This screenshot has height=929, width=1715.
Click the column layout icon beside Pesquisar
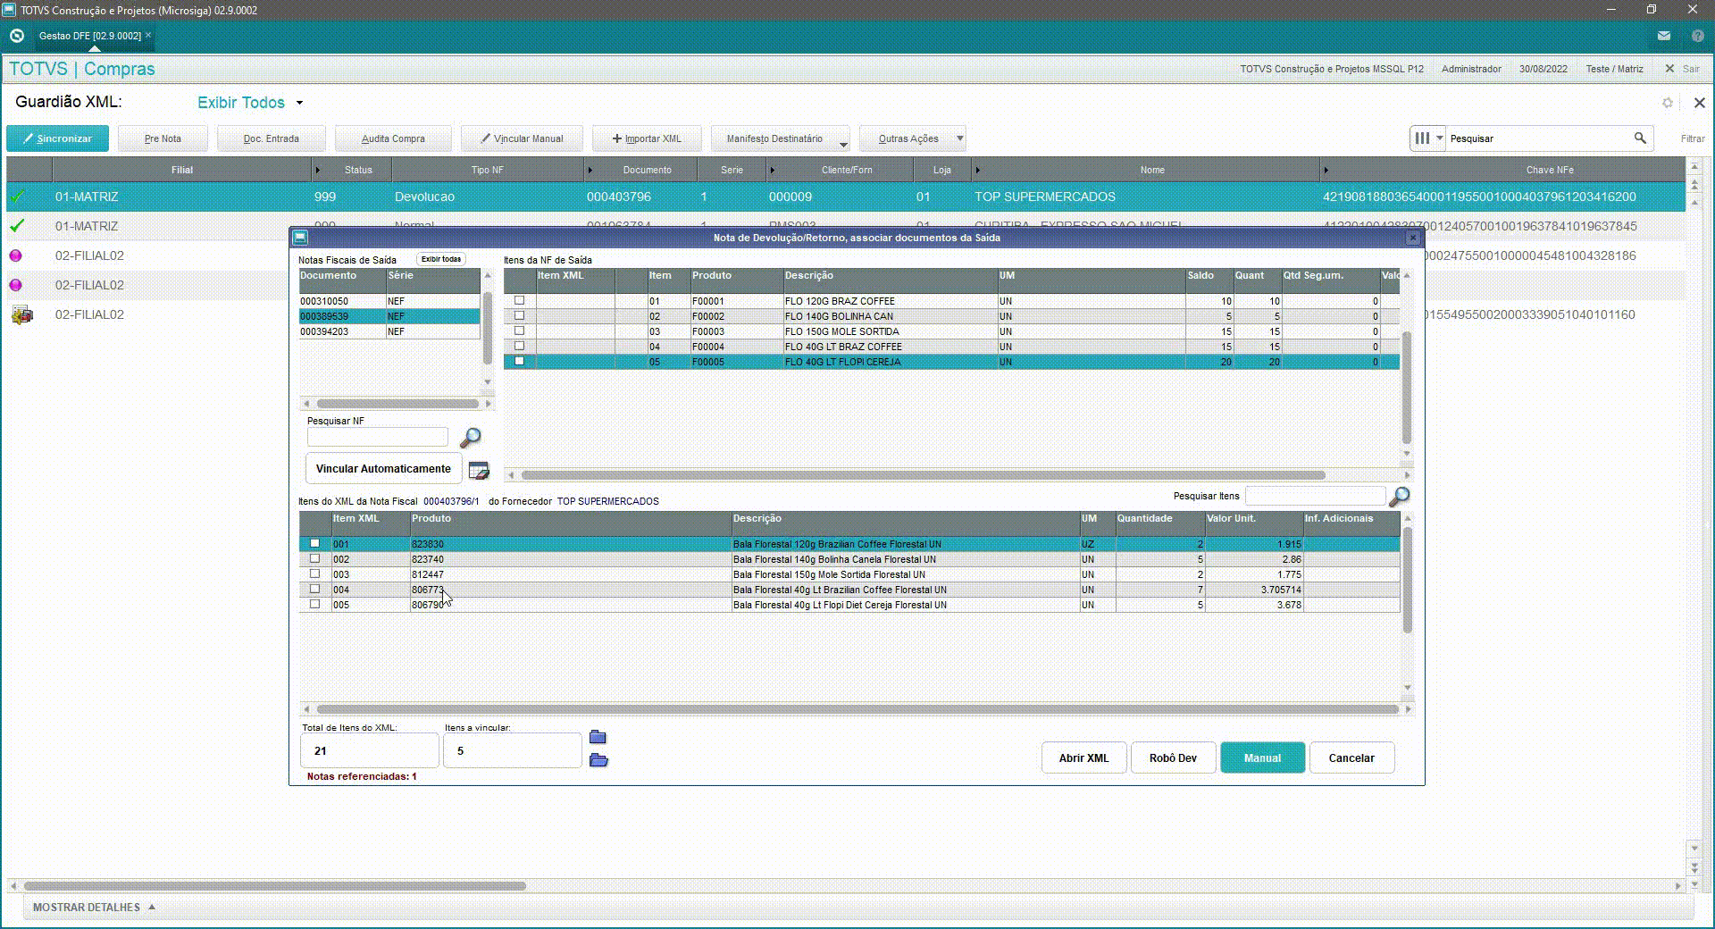point(1422,138)
